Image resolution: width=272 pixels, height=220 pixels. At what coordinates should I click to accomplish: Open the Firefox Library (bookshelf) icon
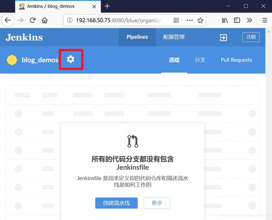(224, 20)
